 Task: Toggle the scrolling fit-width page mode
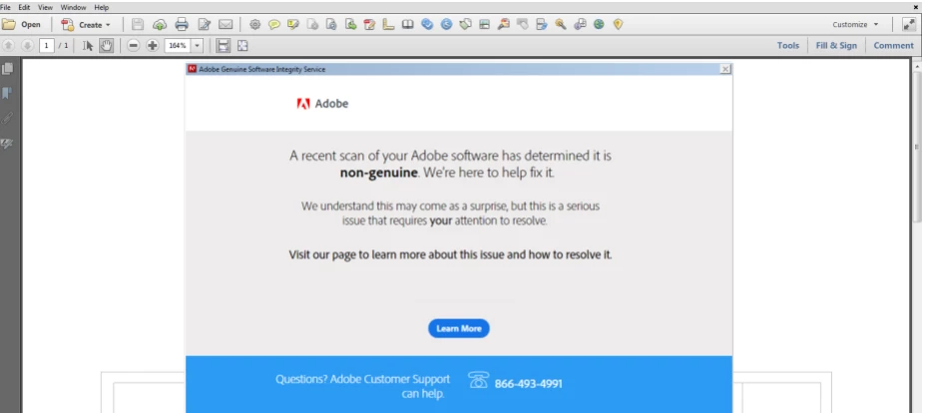point(223,46)
